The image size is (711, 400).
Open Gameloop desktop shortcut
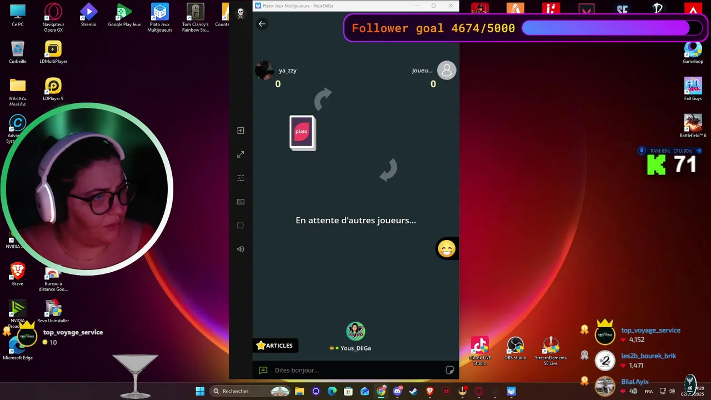pyautogui.click(x=693, y=52)
